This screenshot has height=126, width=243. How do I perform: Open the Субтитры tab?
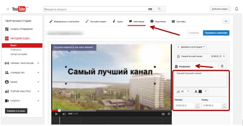[179, 21]
